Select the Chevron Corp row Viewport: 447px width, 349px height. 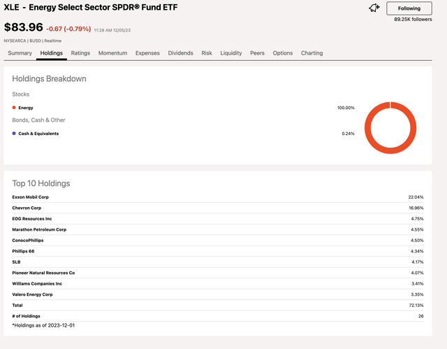(x=218, y=208)
